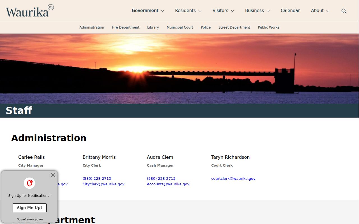
Task: Click Do not show again link
Action: (29, 220)
